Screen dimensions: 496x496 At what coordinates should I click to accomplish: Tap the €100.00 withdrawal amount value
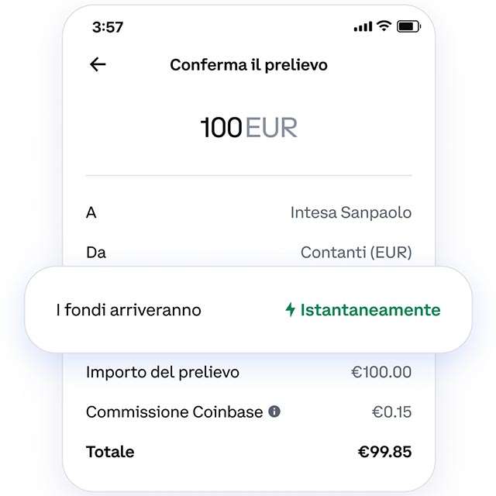[x=381, y=372]
